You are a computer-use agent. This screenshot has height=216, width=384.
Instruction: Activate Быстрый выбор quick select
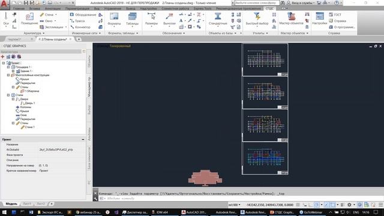[x=257, y=19]
